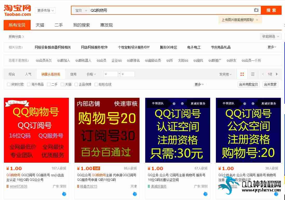The width and height of the screenshot is (285, 200).
Task: Search suggestion 企业qq
Action: coord(116,60)
